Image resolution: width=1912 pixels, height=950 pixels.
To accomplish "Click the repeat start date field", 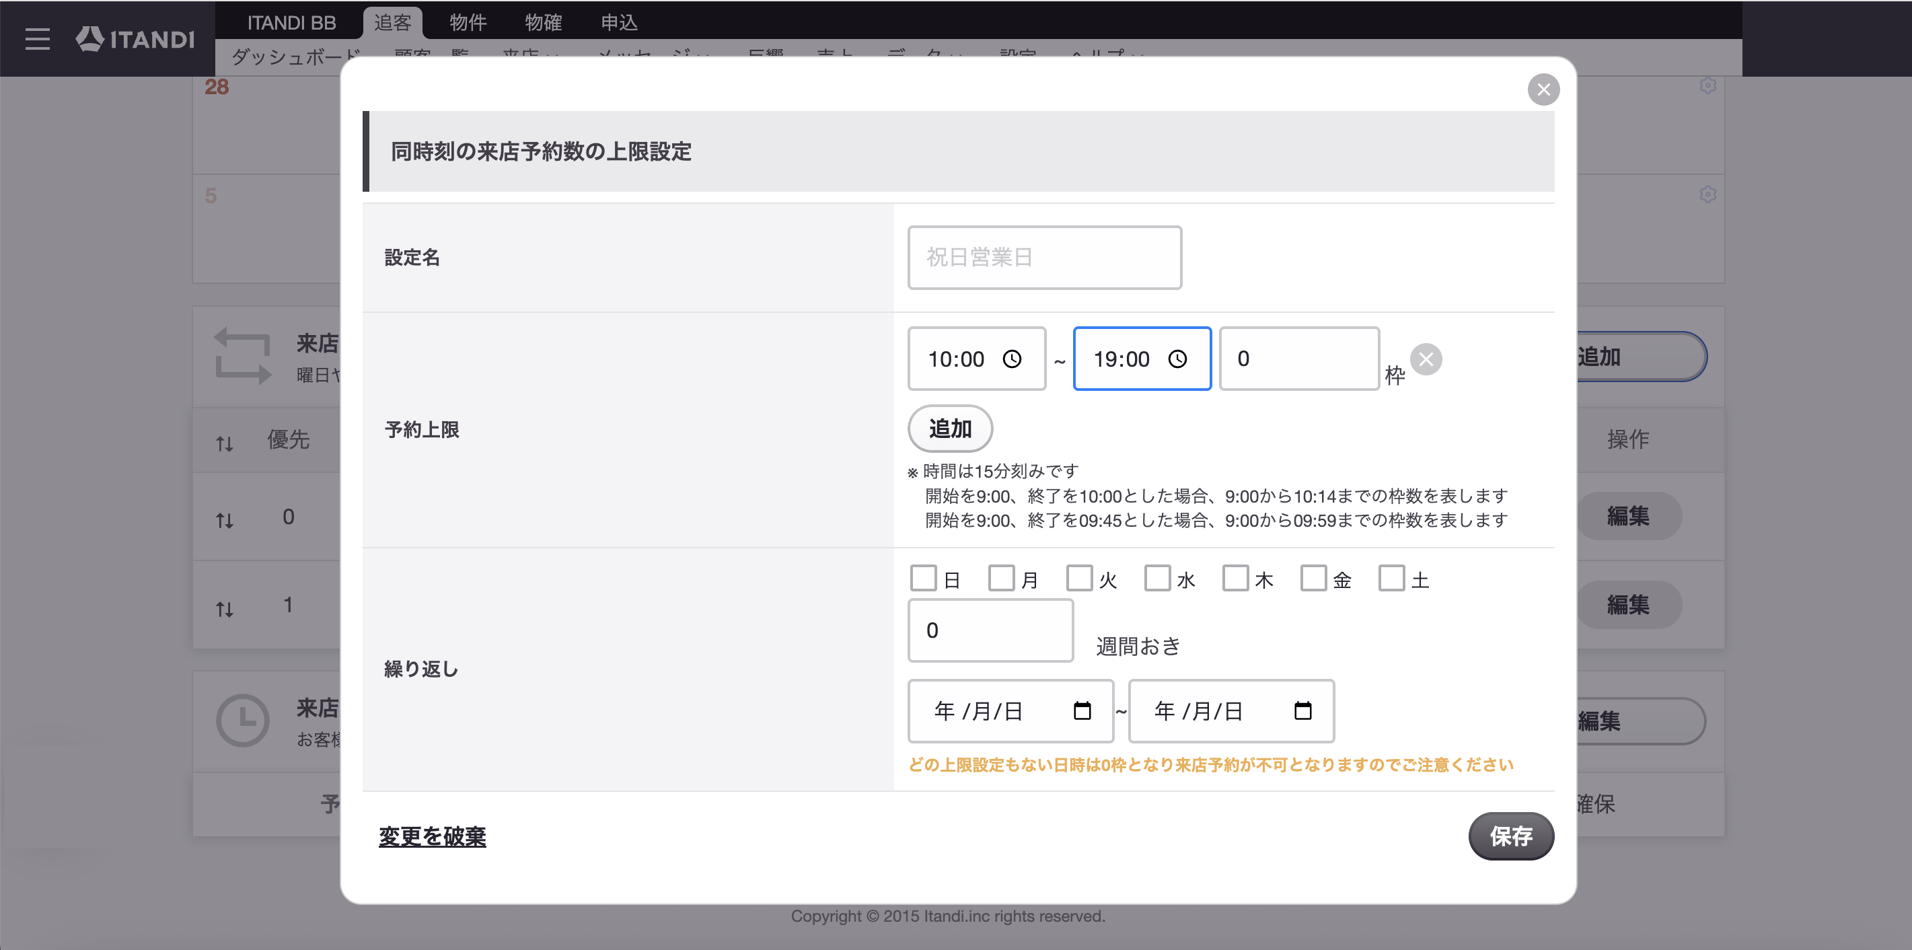I will [1010, 711].
